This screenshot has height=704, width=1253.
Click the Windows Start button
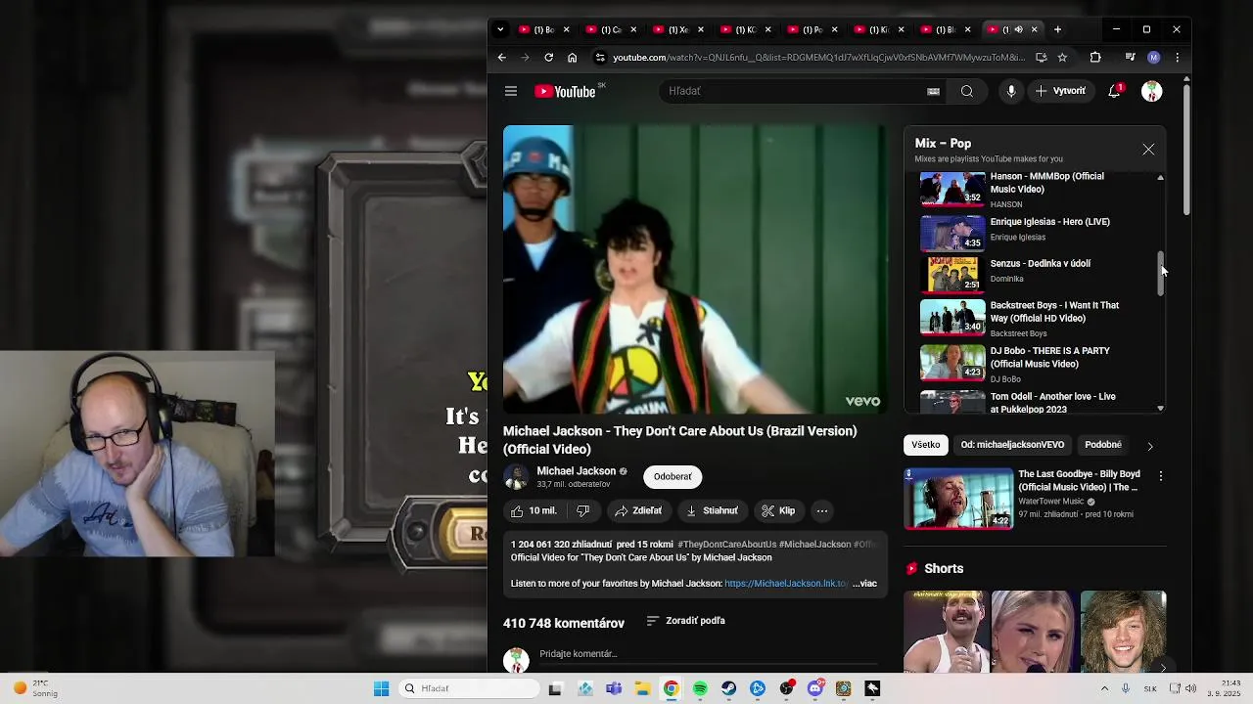[x=381, y=688]
